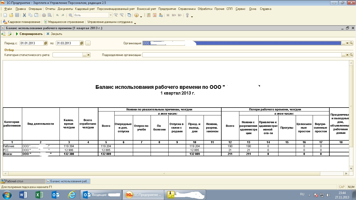Image resolution: width=356 pixels, height=200 pixels.
Task: Click into the Период с date field
Action: tap(32, 43)
